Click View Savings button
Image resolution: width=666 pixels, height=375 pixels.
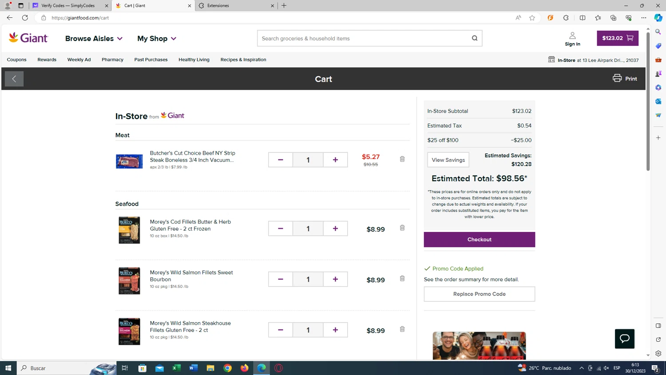point(448,160)
